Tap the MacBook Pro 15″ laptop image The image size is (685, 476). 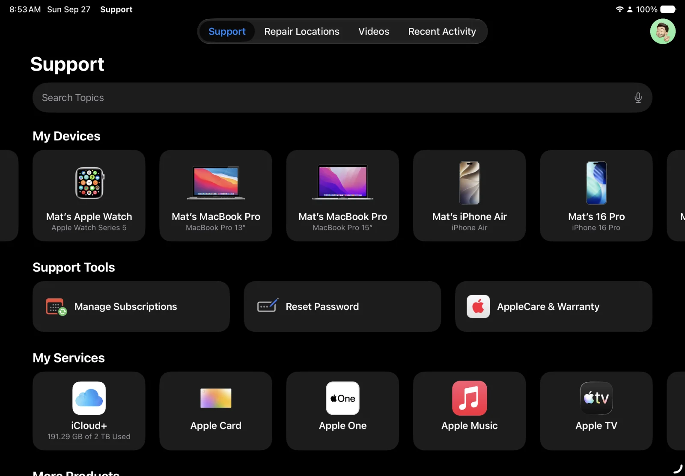click(343, 182)
